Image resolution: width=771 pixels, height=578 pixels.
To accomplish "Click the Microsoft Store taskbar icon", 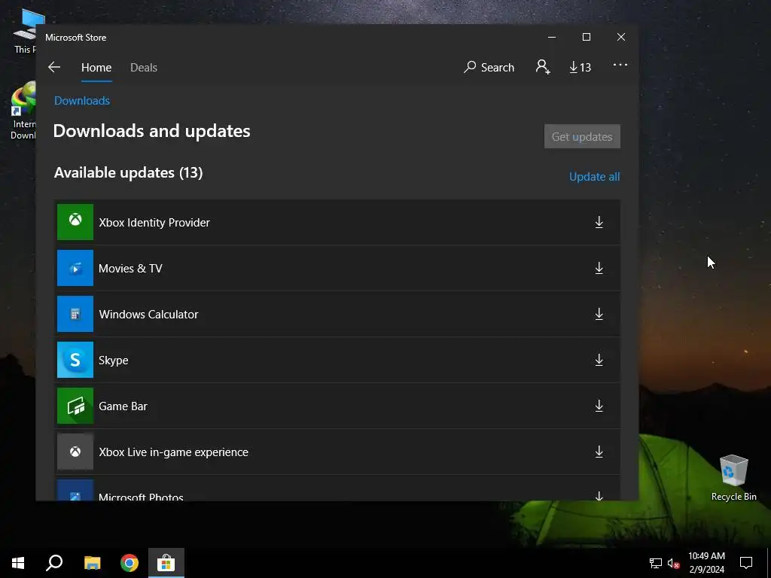I will coord(166,563).
